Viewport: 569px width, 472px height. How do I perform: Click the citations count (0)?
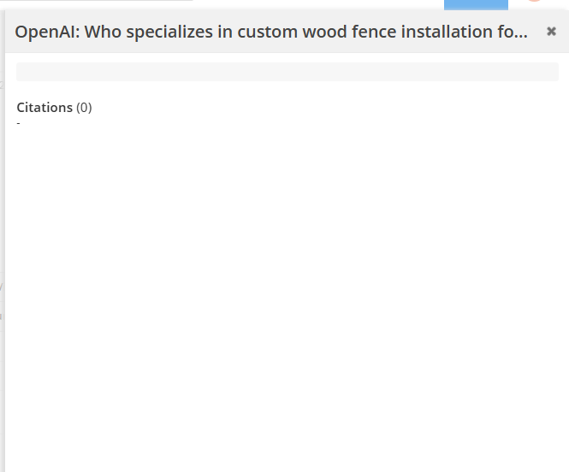(x=84, y=108)
